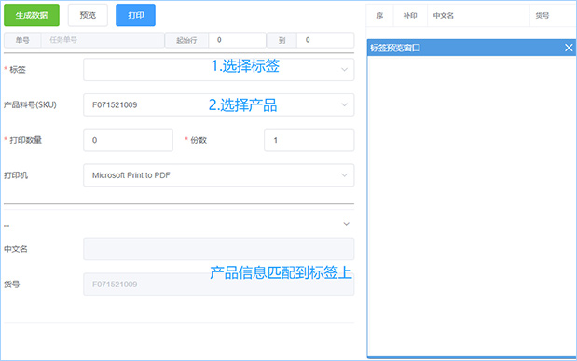Click the 起始行 number field
The width and height of the screenshot is (577, 361).
[x=237, y=40]
